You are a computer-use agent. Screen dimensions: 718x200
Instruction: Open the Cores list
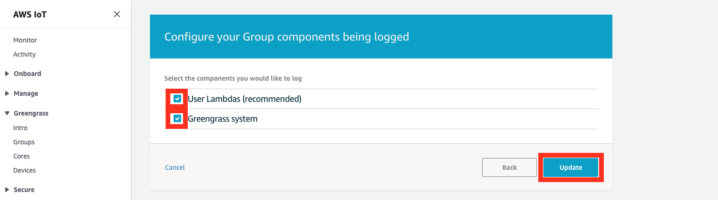[22, 156]
